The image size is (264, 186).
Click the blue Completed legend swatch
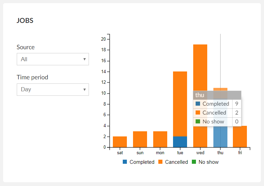pos(125,162)
